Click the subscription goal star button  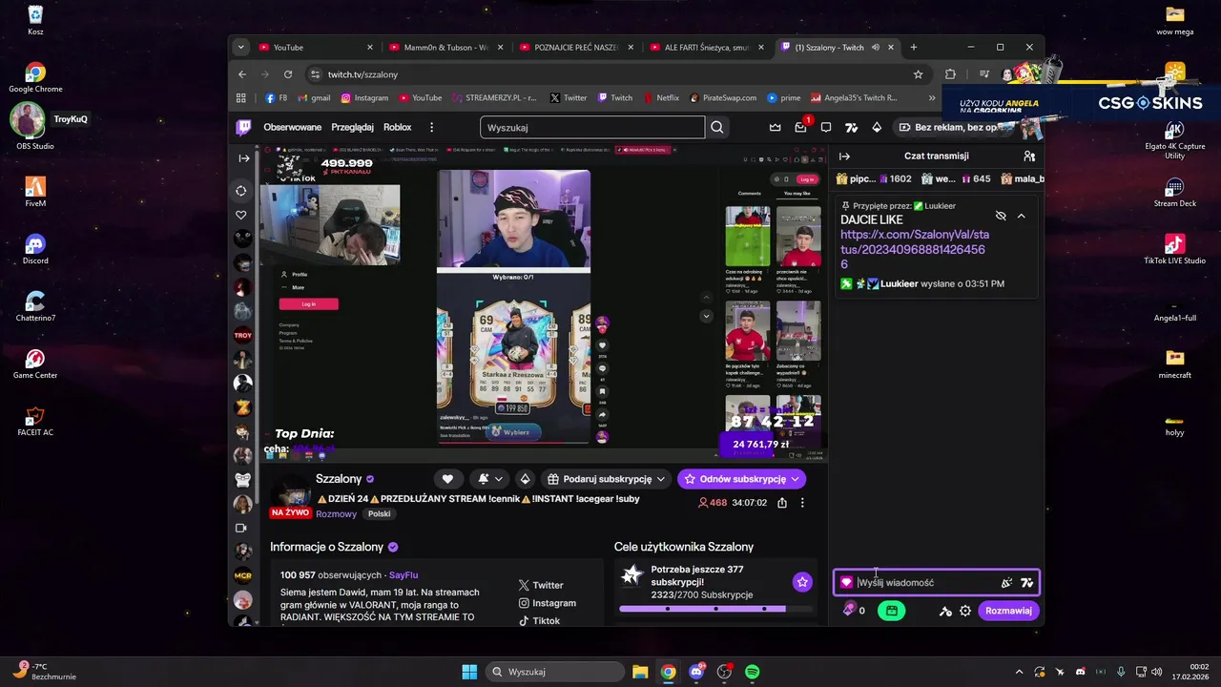coord(802,582)
